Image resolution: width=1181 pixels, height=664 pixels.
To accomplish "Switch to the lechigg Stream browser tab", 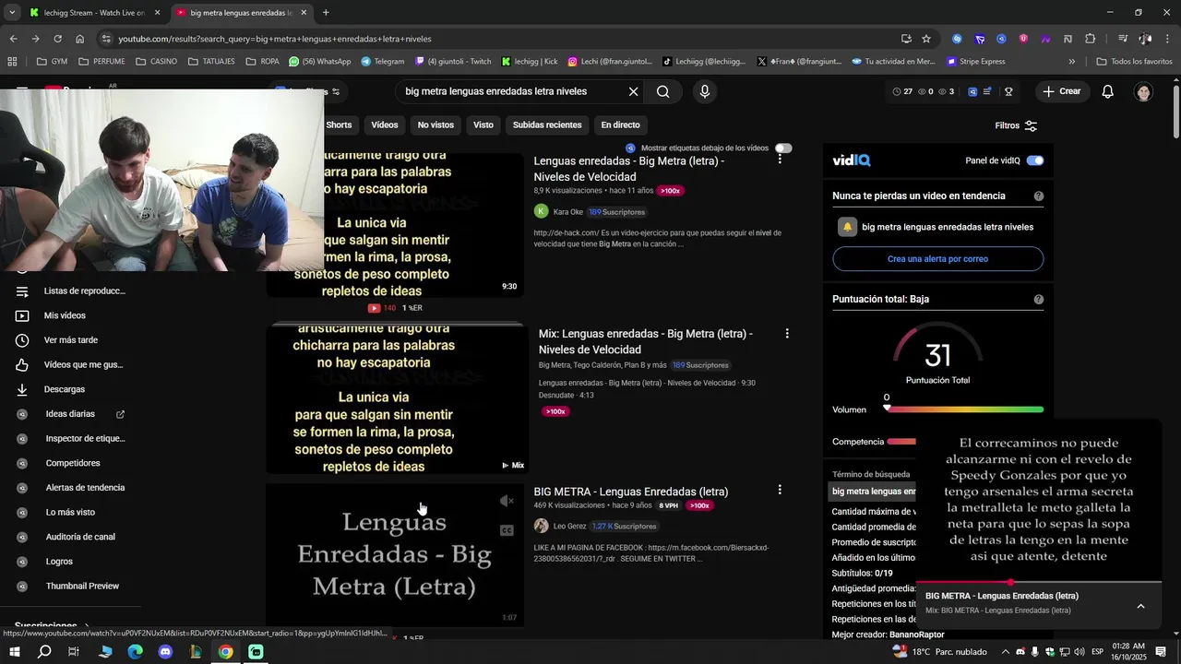I will coord(93,13).
